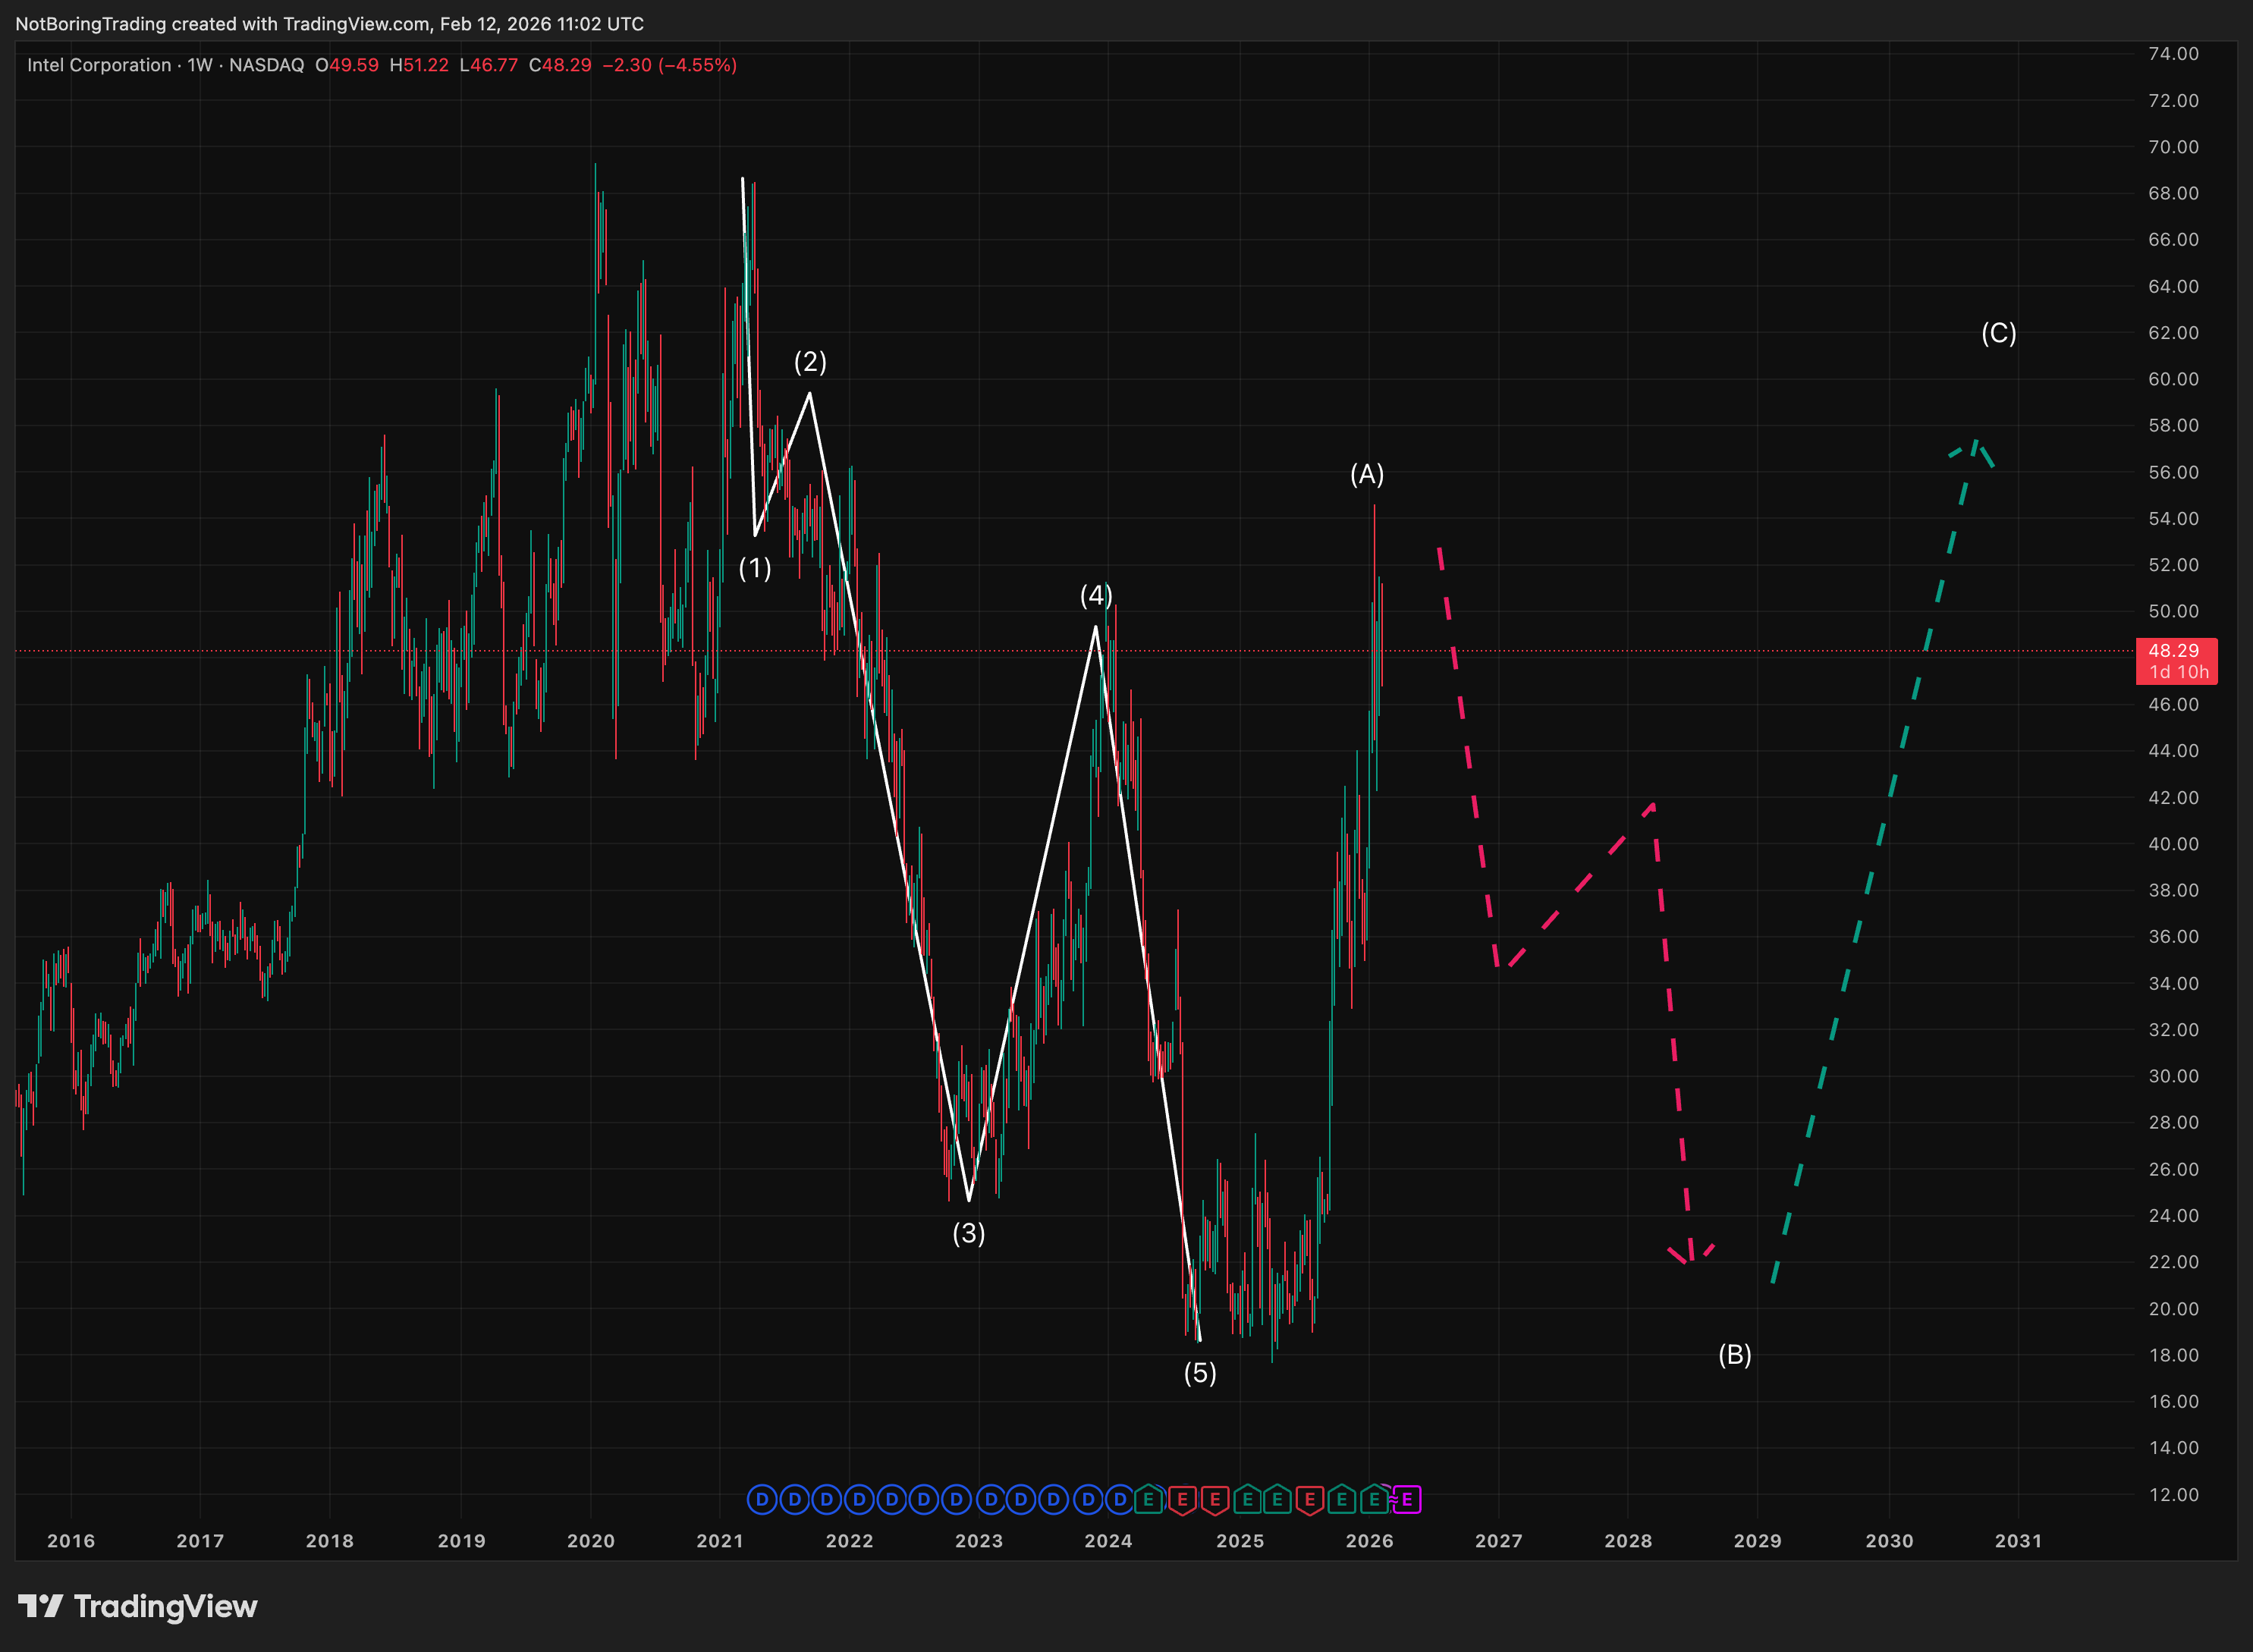Select the wave label (2)
The image size is (2253, 1652).
(x=810, y=361)
